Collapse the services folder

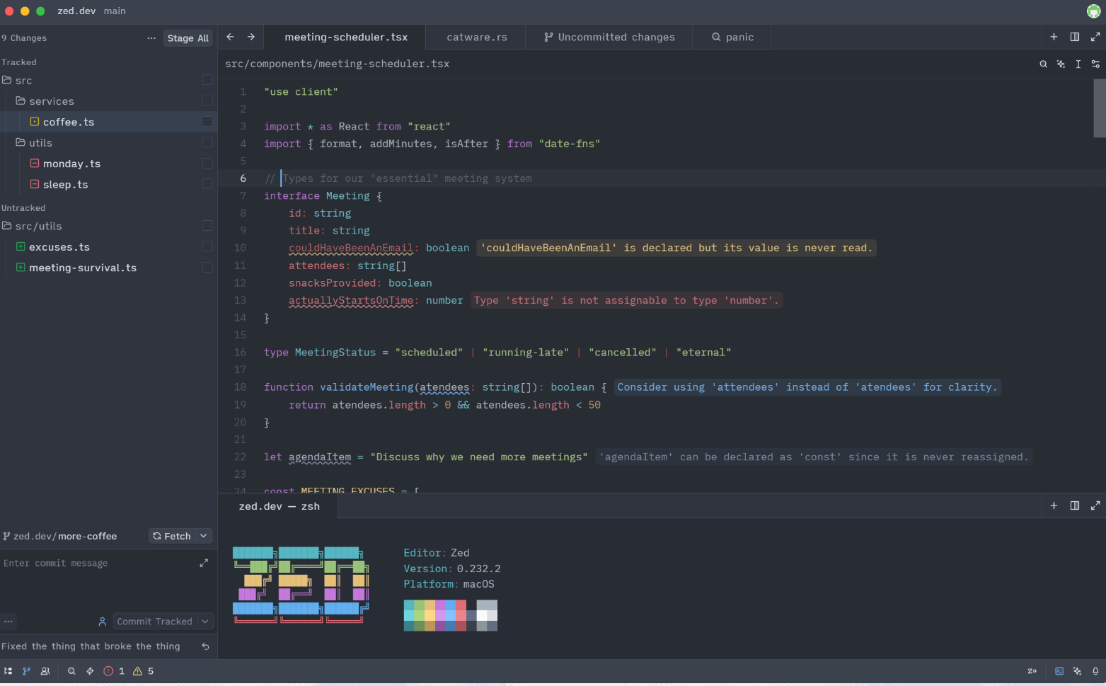pos(21,101)
